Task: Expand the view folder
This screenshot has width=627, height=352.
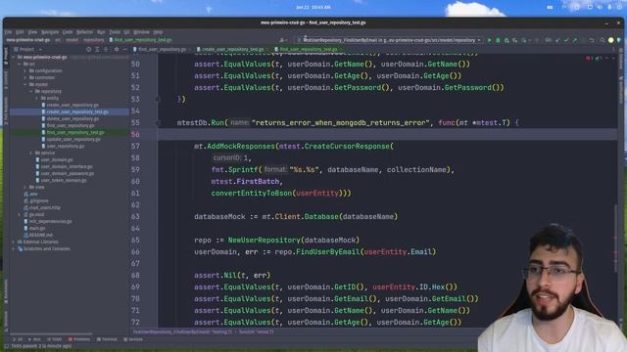Action: 25,187
